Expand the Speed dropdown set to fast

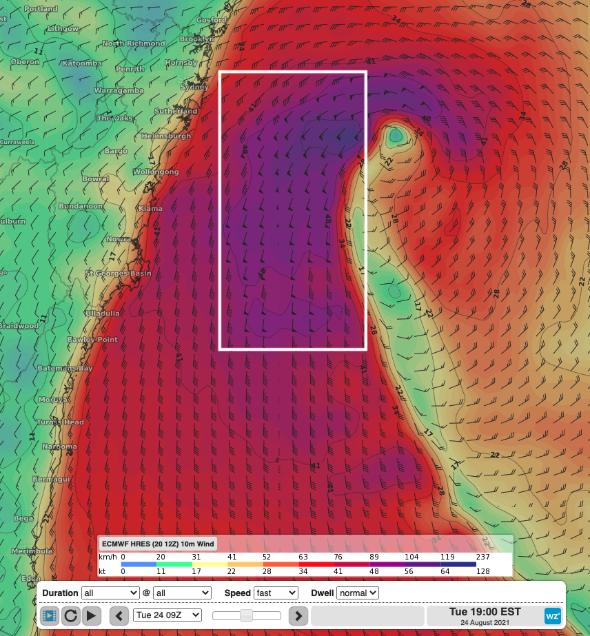click(x=276, y=593)
